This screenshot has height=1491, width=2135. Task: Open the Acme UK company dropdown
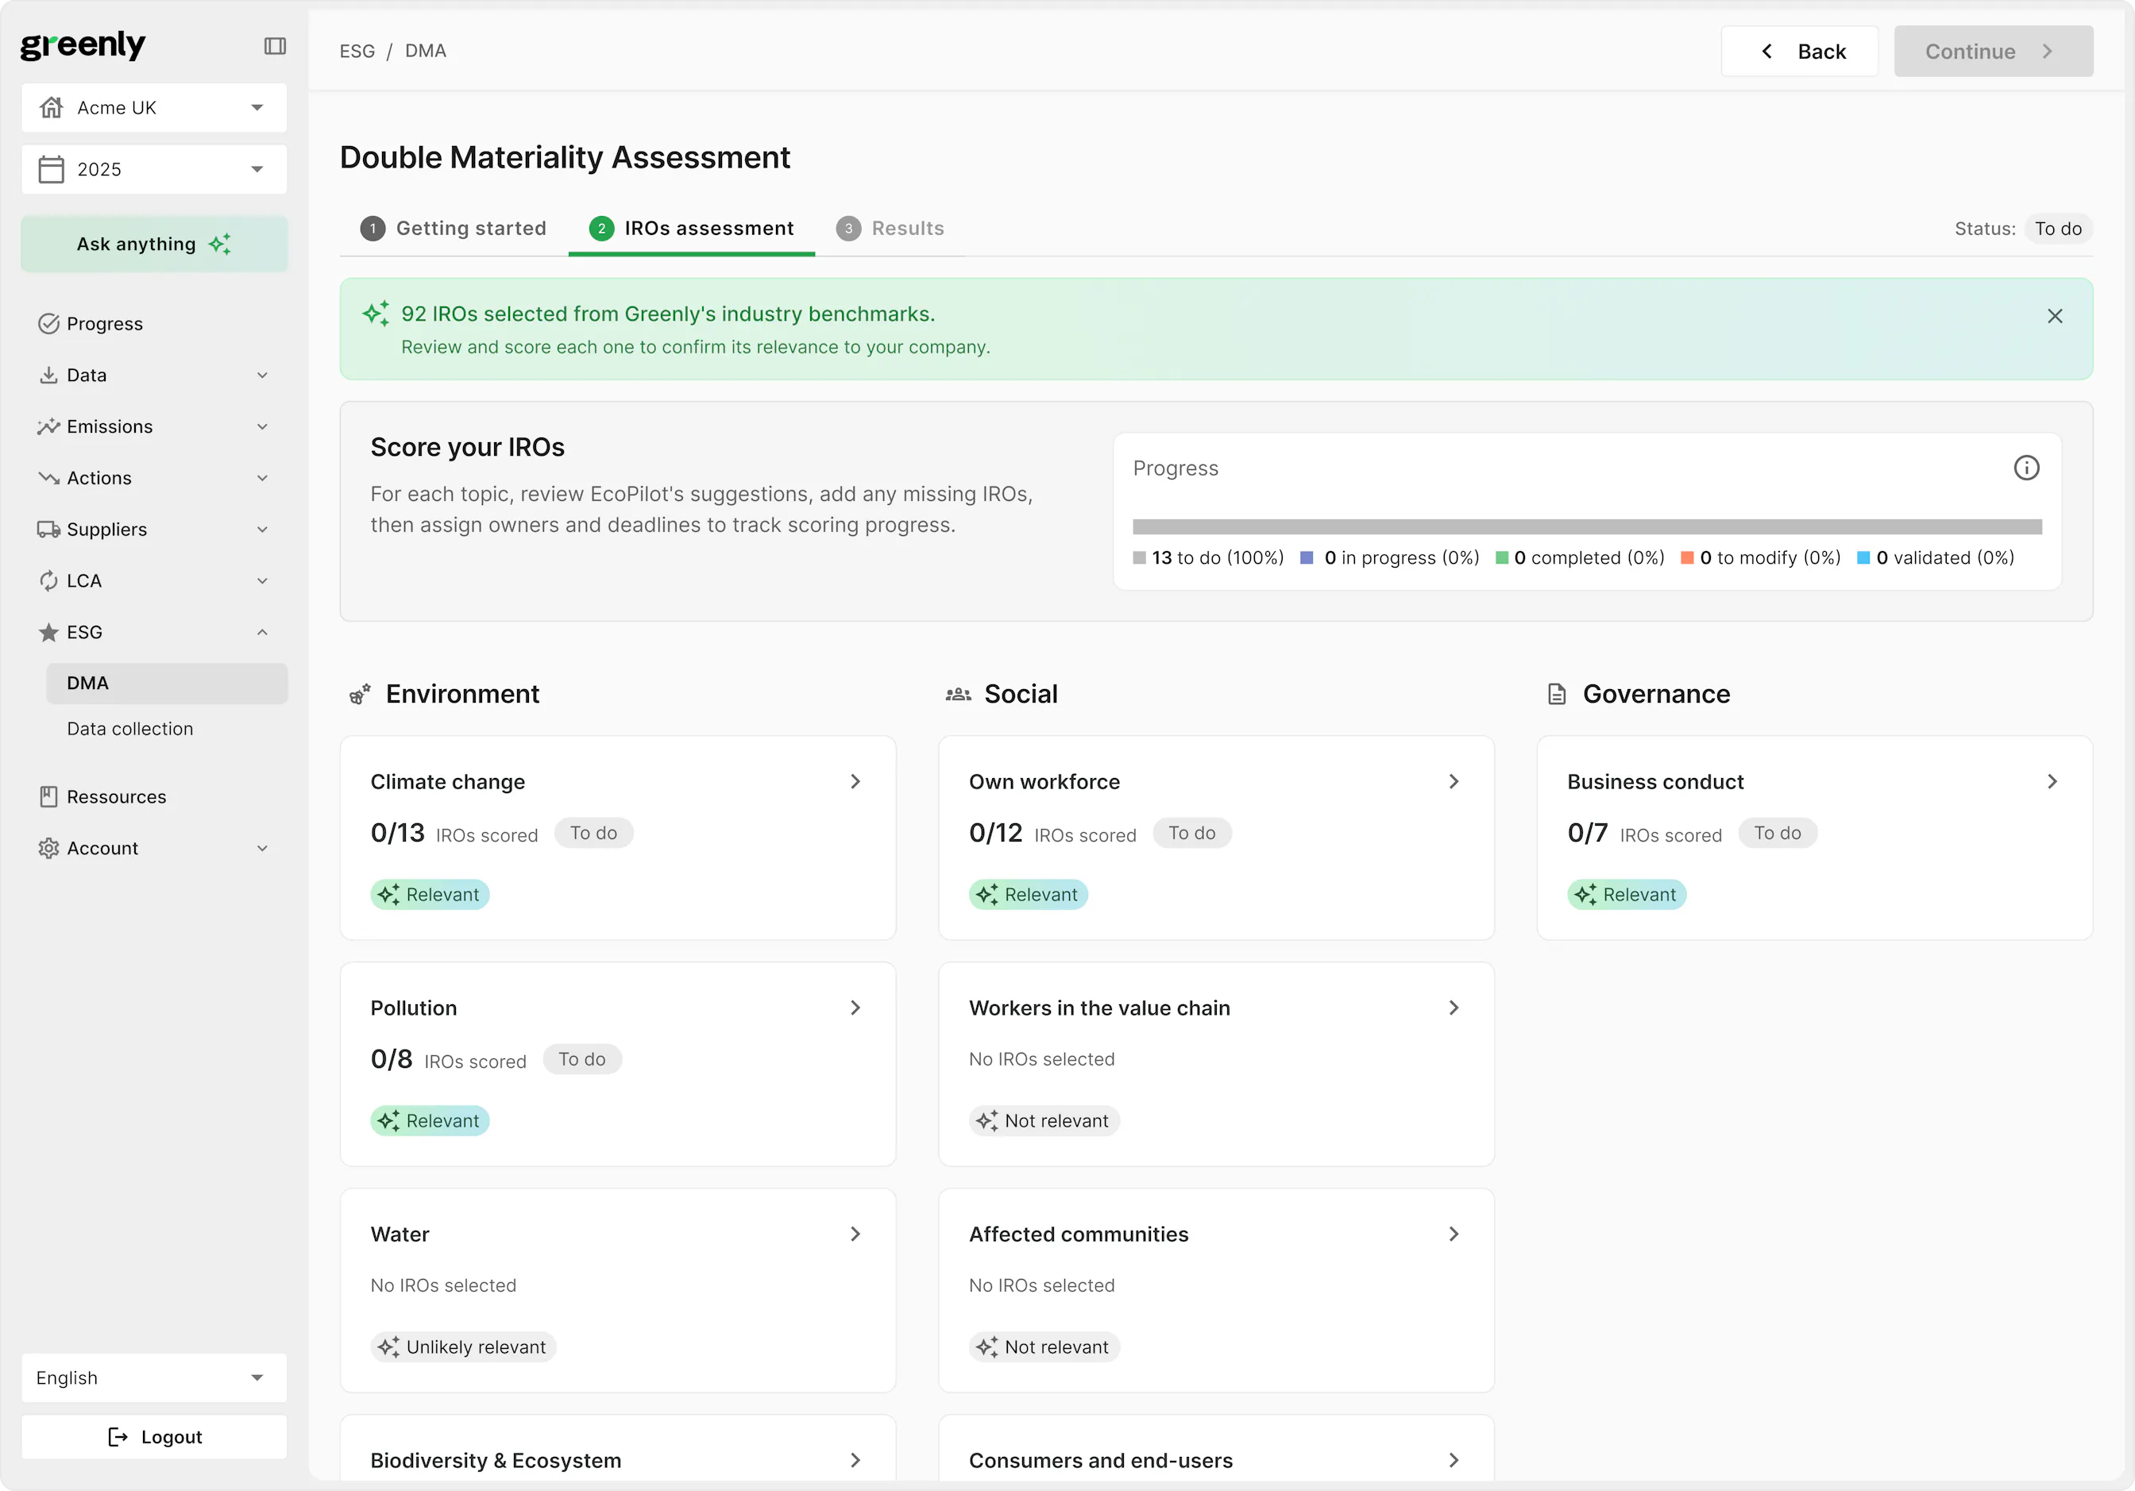[154, 108]
